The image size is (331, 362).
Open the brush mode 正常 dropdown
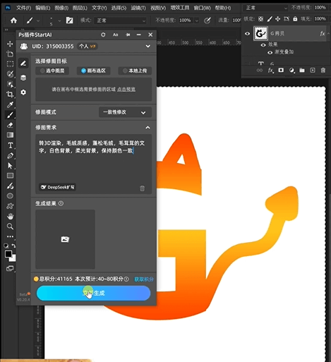point(120,20)
